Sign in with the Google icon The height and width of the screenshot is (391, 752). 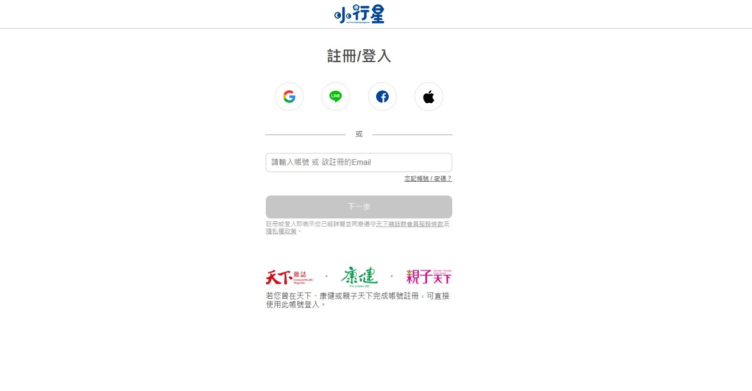point(289,97)
